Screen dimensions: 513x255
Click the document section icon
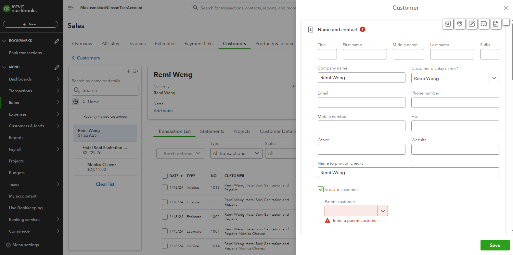pyautogui.click(x=495, y=24)
